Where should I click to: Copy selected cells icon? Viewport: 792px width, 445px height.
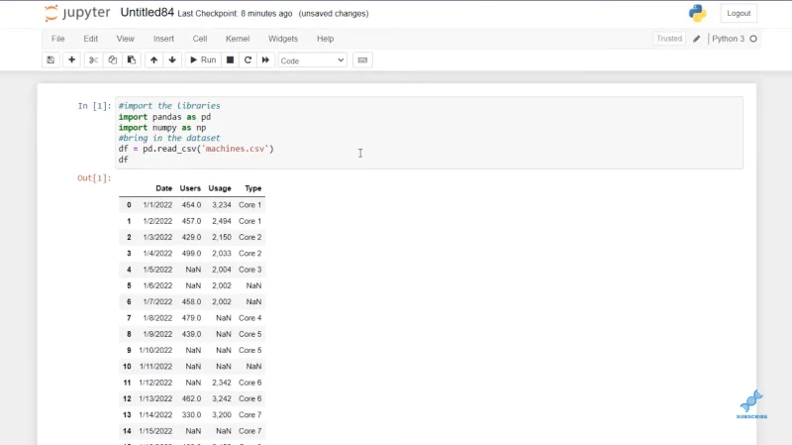112,60
